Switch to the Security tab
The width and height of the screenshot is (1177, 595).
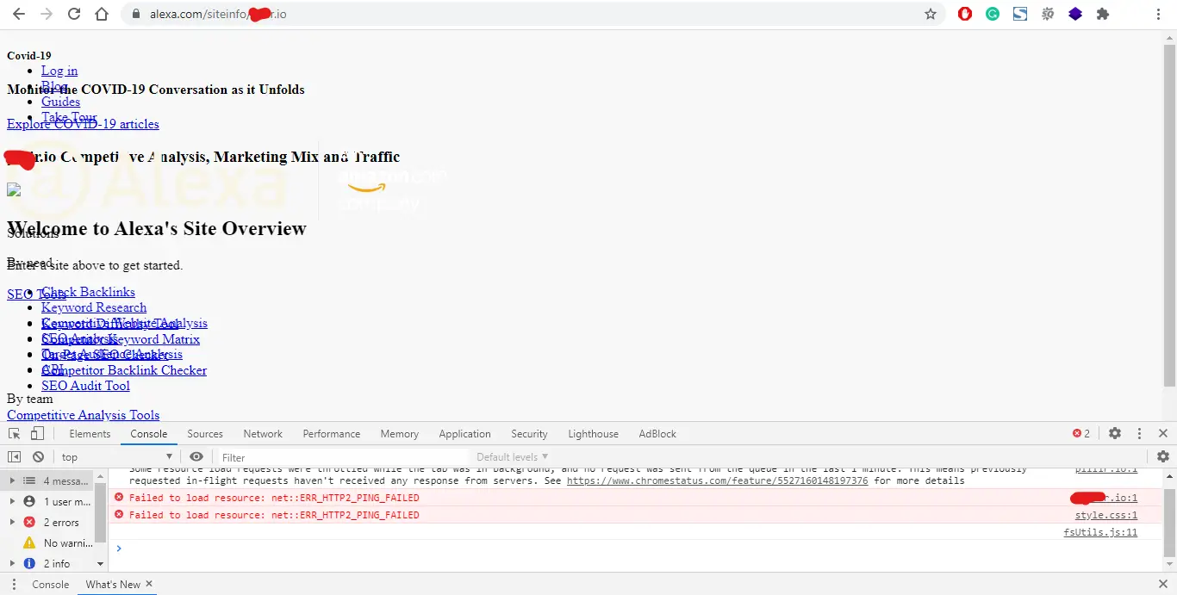click(x=529, y=434)
